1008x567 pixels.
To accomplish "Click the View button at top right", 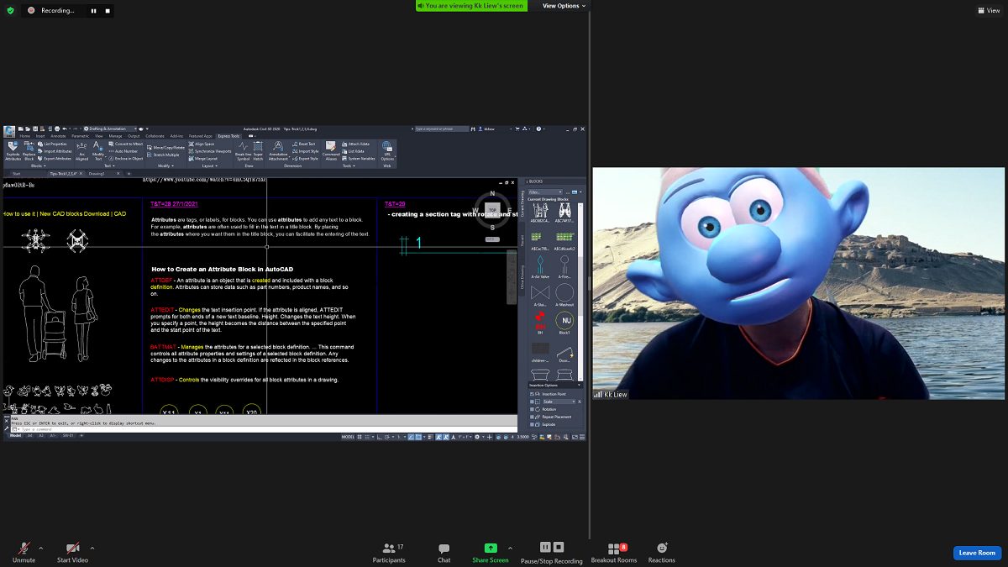I will [988, 10].
